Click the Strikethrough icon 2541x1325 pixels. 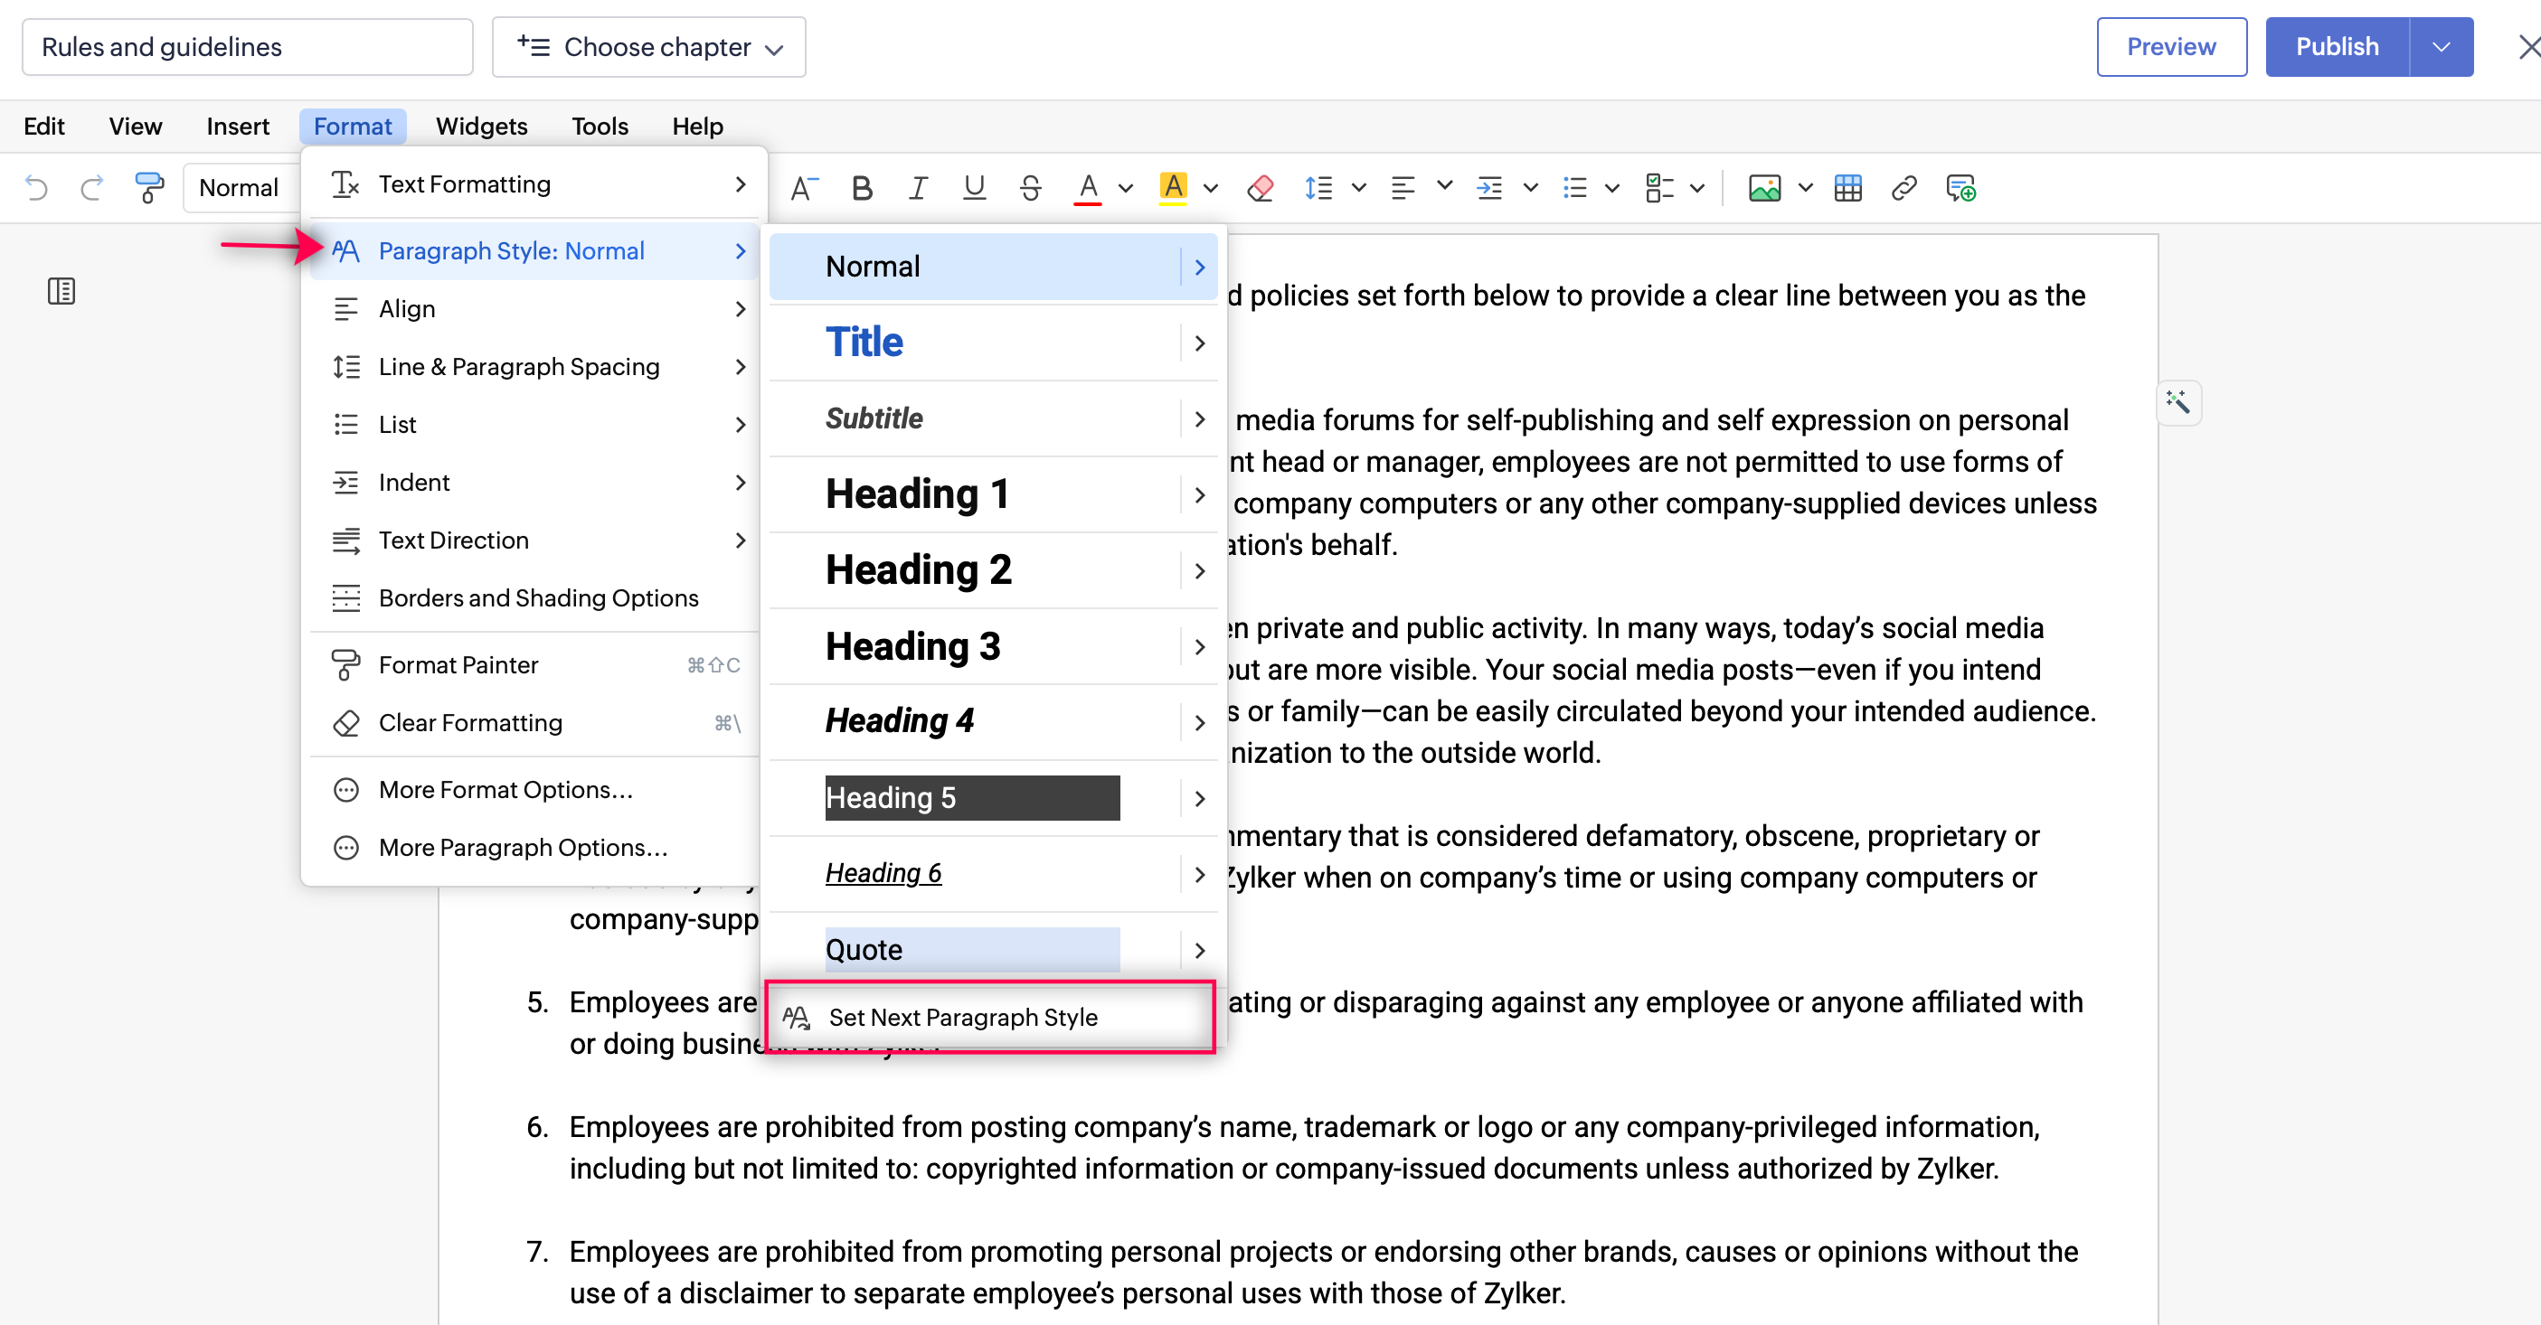click(x=1031, y=187)
